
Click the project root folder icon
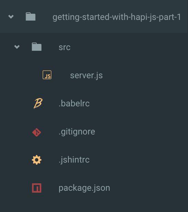point(30,16)
